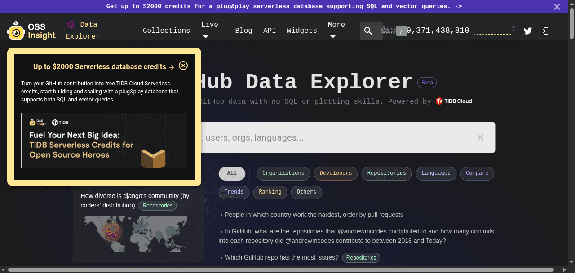Open the Twitter bird icon

pos(528,31)
